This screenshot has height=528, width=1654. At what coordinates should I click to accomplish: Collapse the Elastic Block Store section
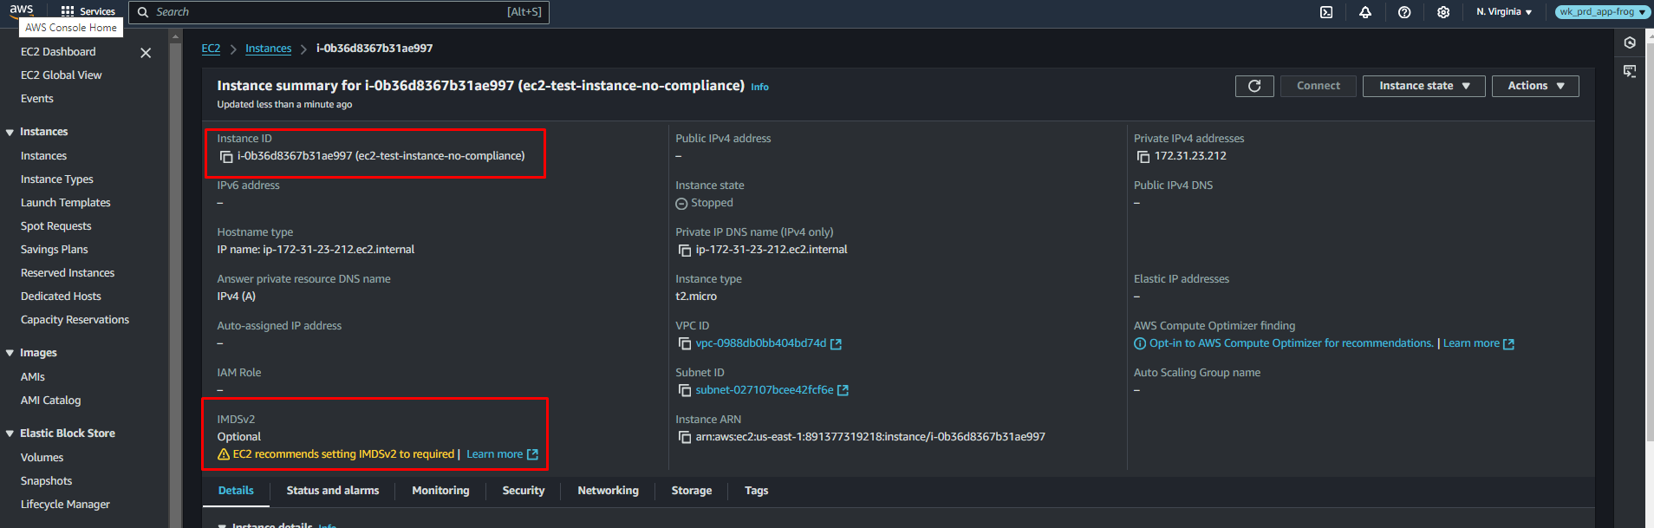click(10, 433)
